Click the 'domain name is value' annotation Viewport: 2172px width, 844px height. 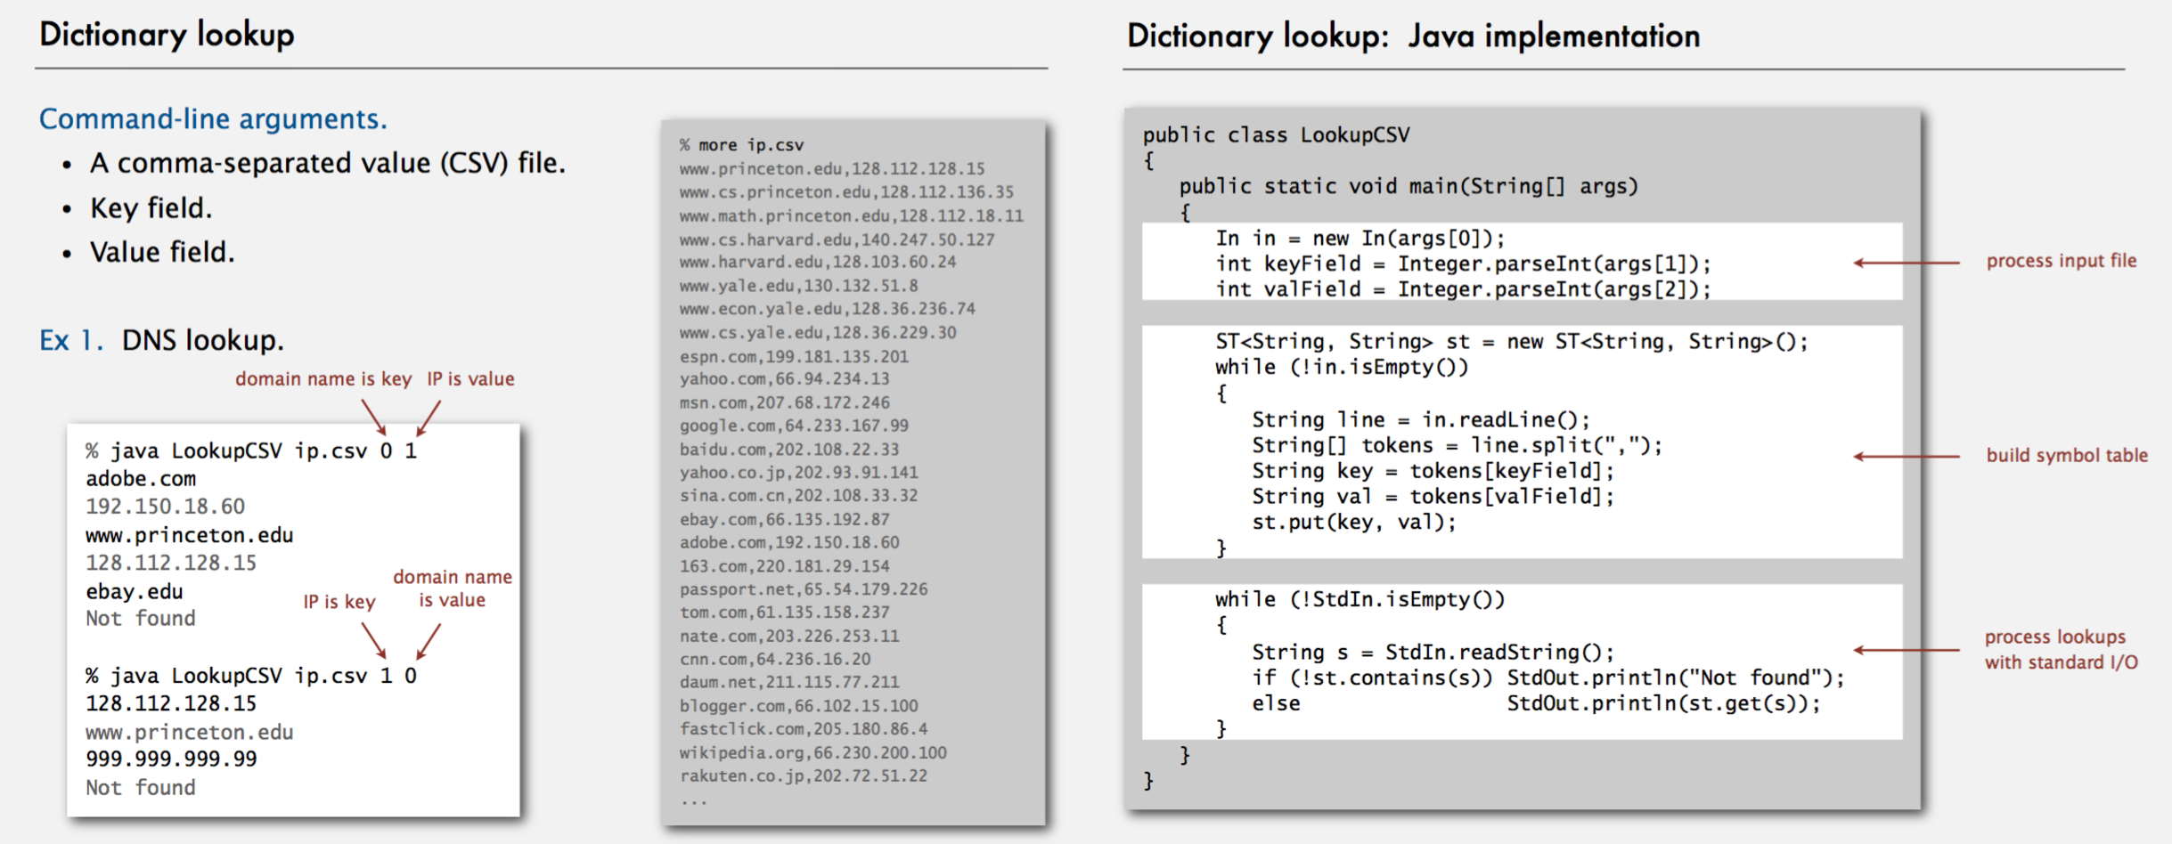(x=453, y=588)
